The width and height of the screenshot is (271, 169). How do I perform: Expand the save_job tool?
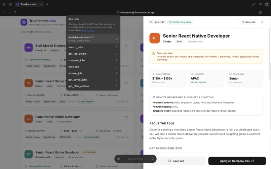pos(93,67)
